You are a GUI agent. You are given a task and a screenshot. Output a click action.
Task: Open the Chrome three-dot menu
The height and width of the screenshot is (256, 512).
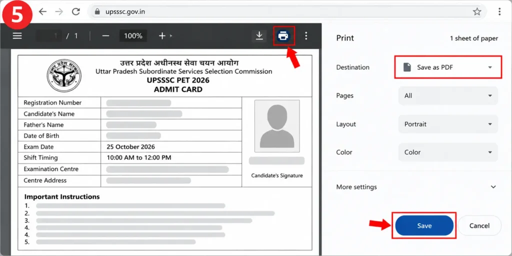pyautogui.click(x=499, y=12)
